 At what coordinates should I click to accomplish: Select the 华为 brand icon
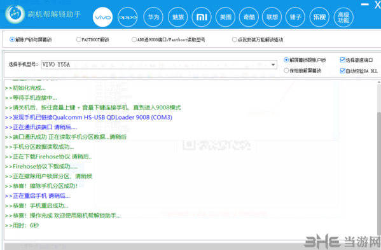153,17
